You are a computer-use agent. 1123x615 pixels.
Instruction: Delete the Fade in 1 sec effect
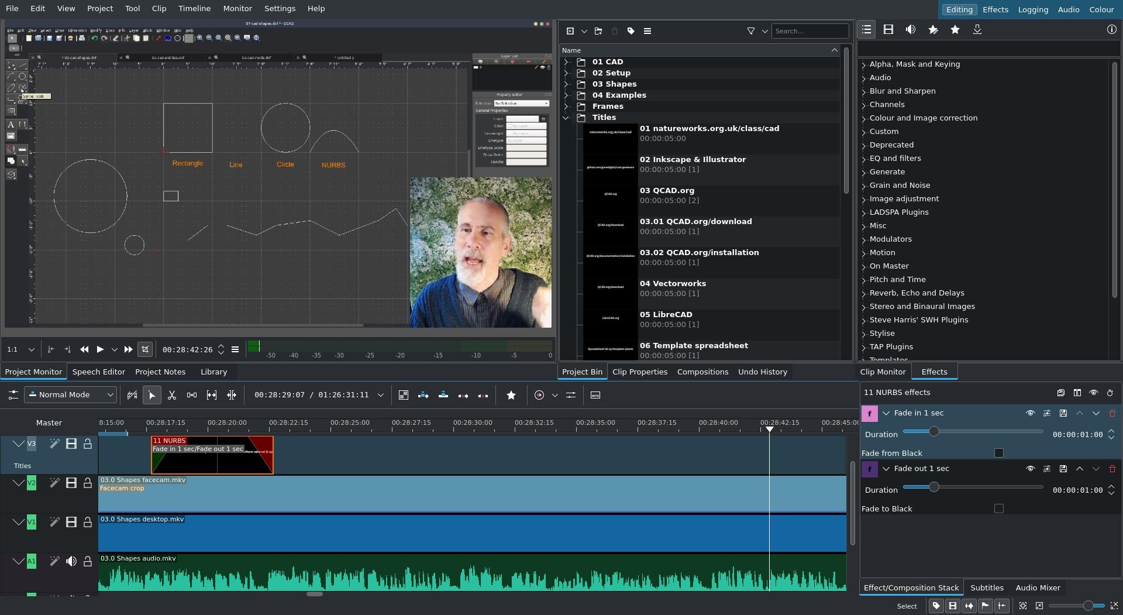(x=1112, y=413)
